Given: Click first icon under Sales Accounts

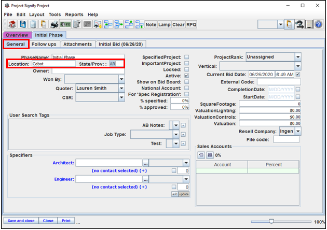Looking at the screenshot, I should click(x=201, y=155).
